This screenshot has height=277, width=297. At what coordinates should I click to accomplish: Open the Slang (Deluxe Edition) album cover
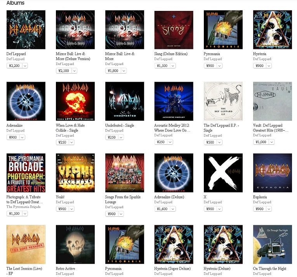[x=174, y=30]
